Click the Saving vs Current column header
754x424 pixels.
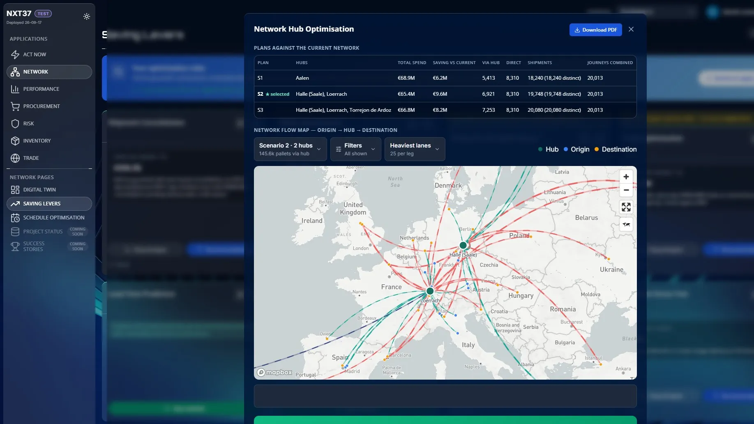pos(454,63)
